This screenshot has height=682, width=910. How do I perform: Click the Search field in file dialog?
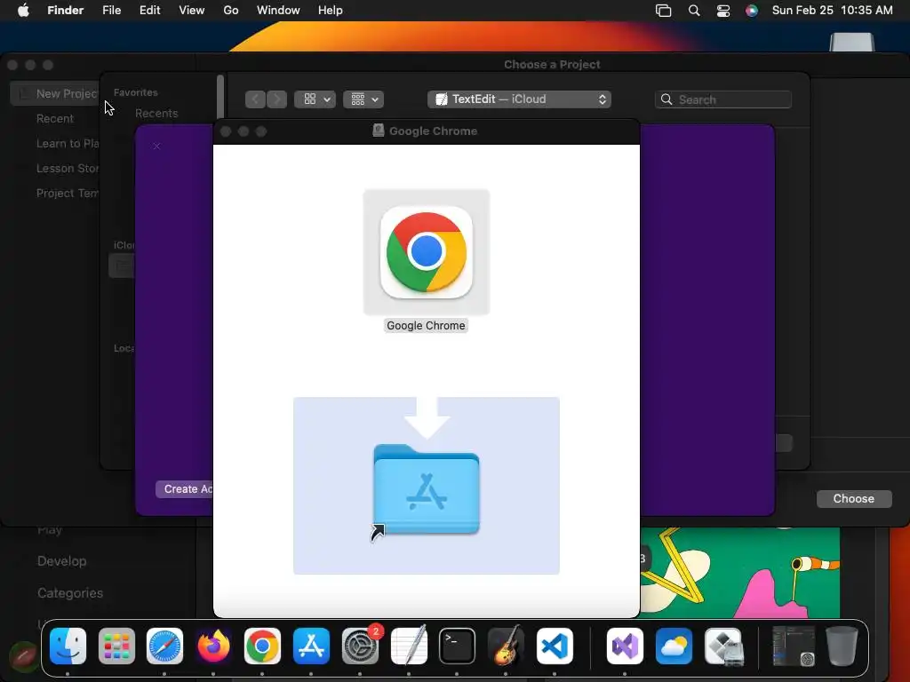tap(723, 99)
